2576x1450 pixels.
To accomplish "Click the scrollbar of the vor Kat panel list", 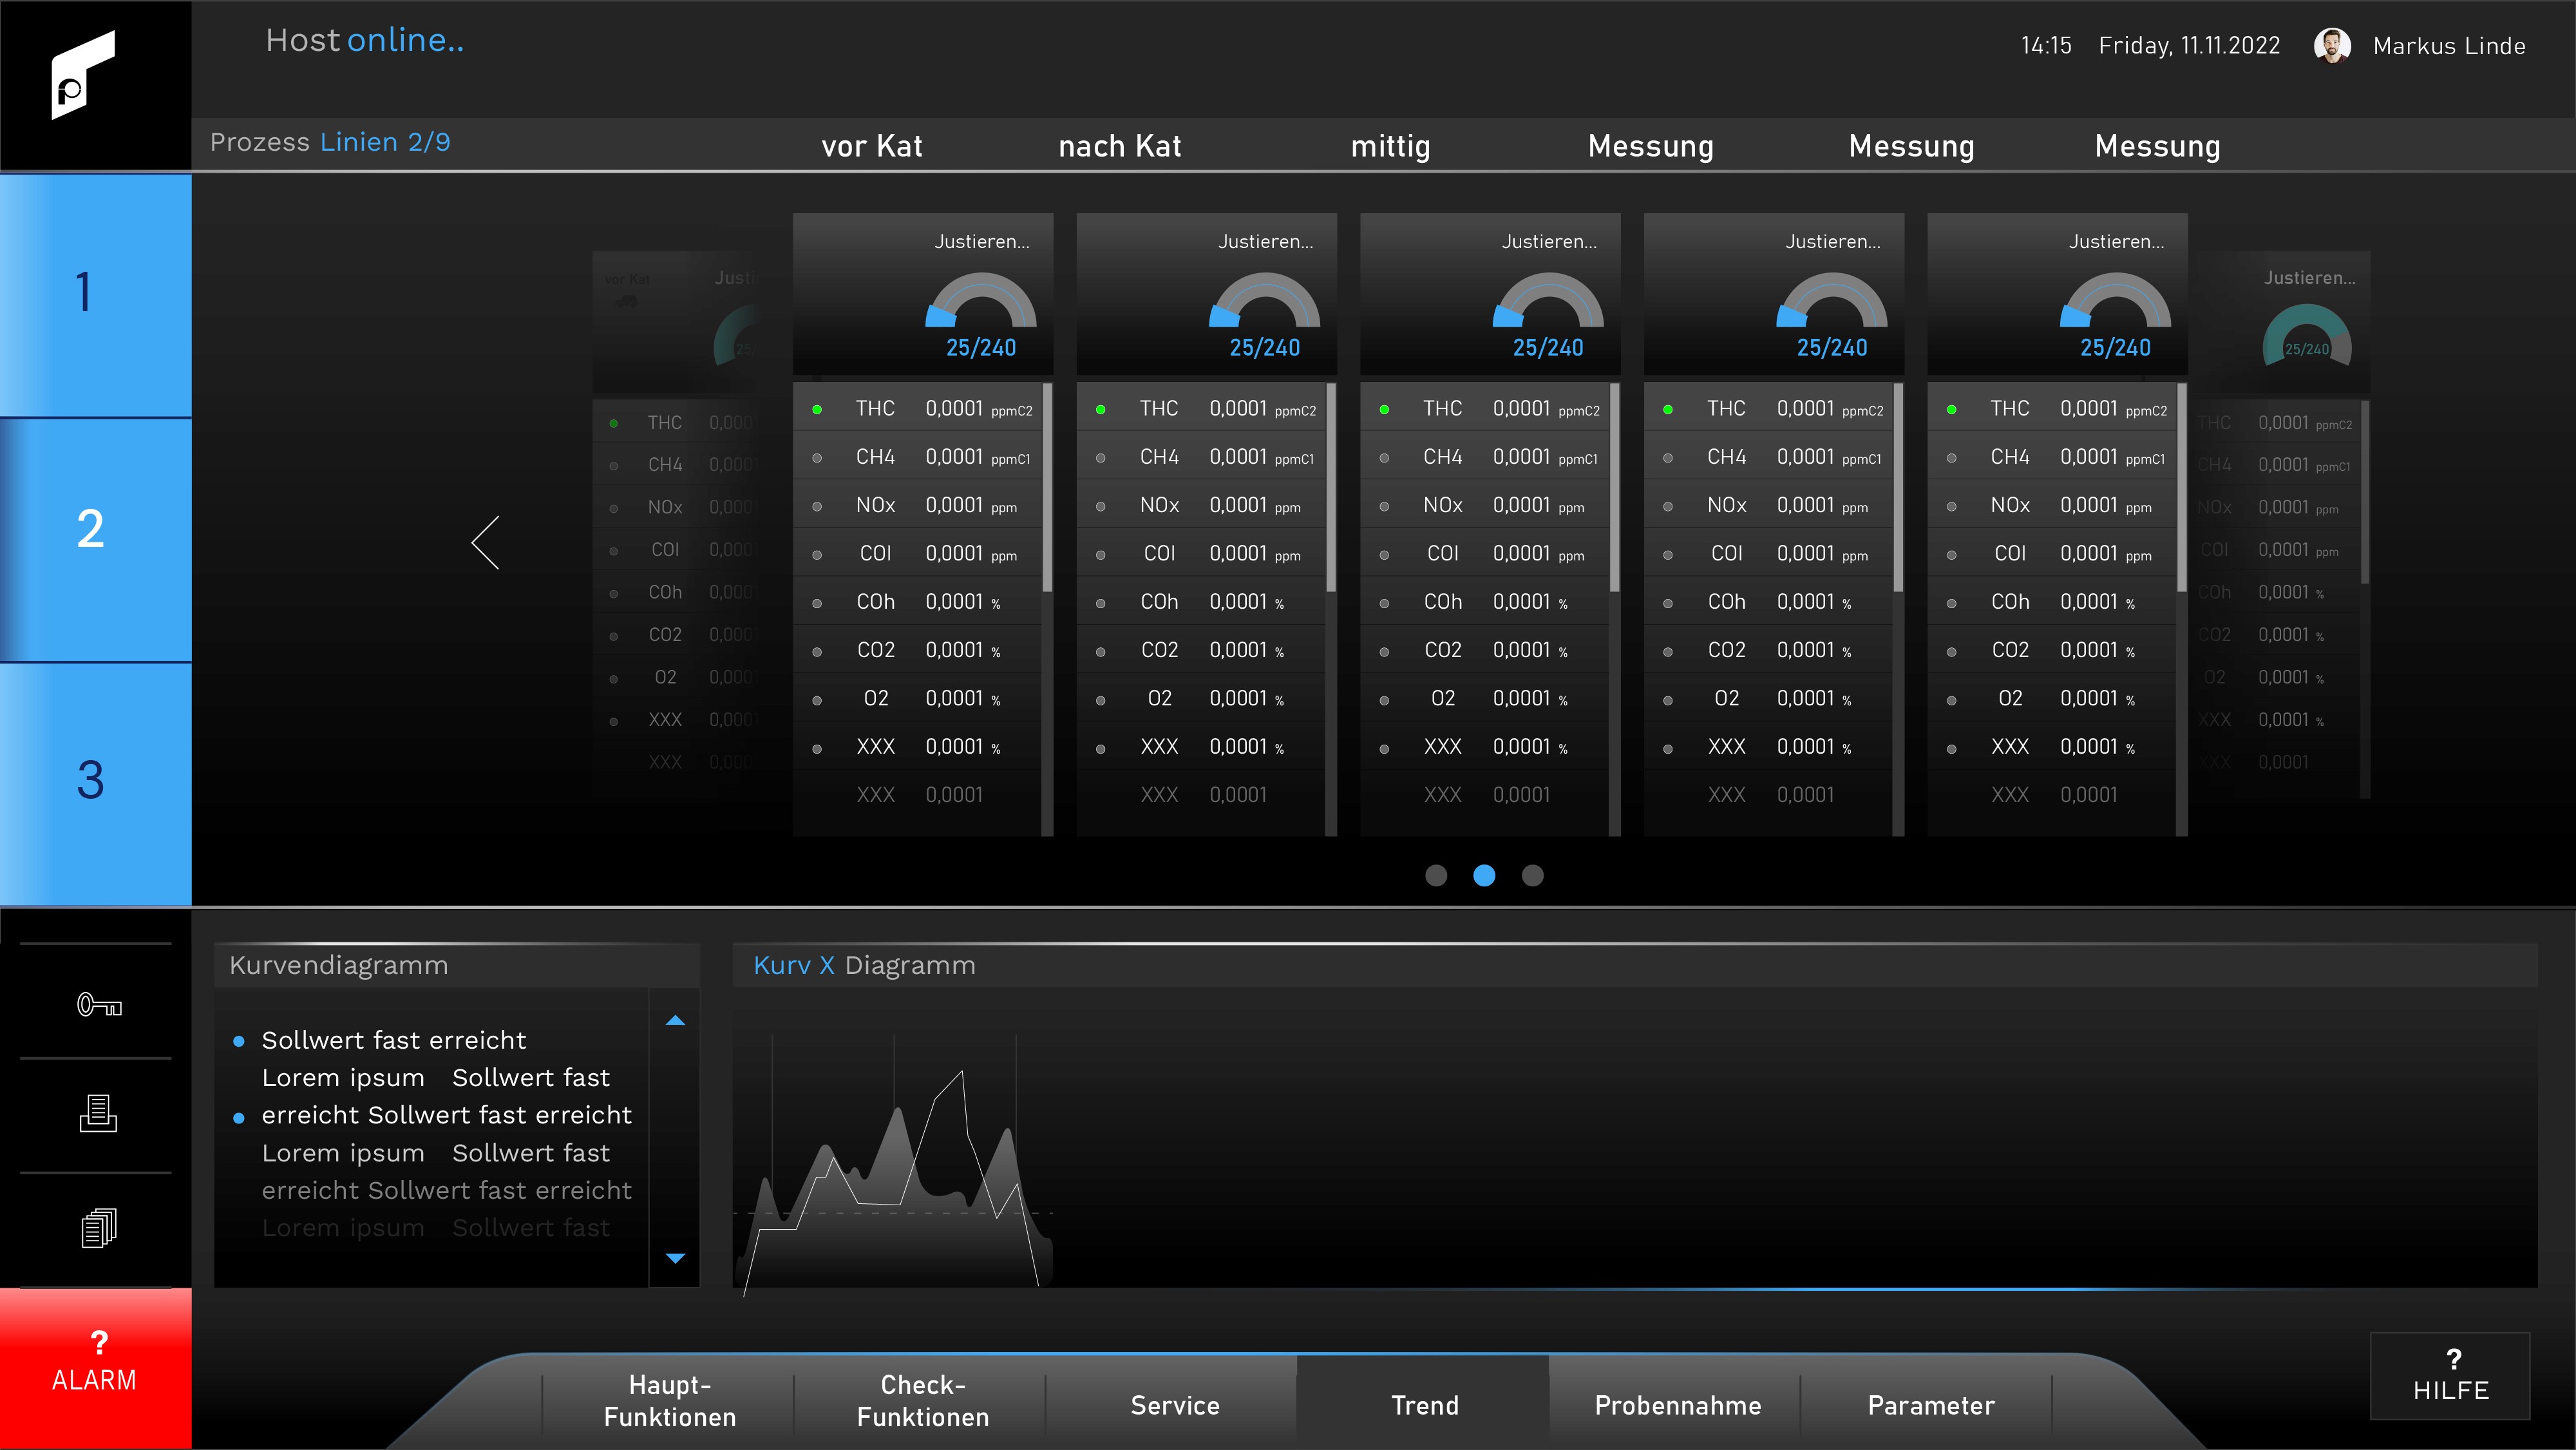I will pyautogui.click(x=1047, y=488).
